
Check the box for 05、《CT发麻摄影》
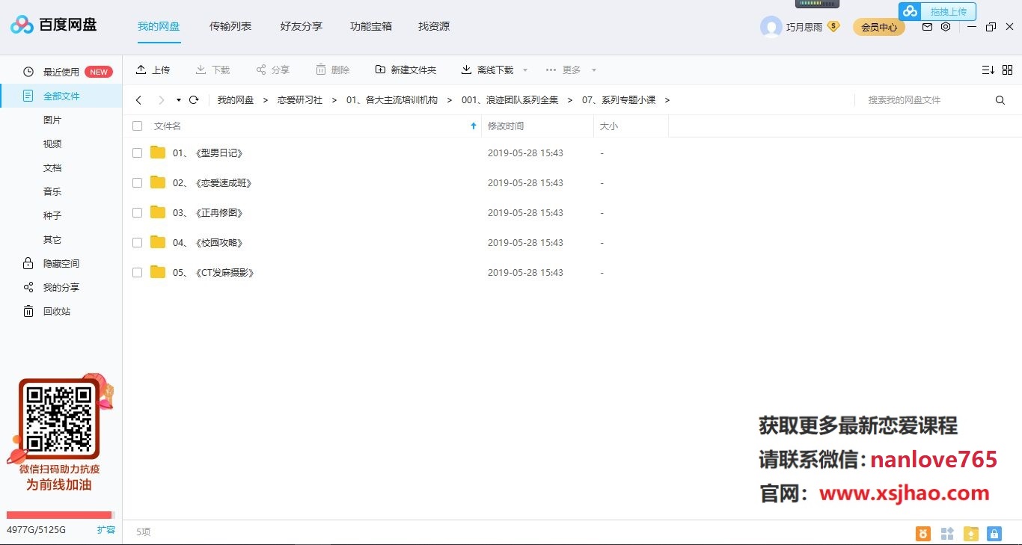click(137, 272)
